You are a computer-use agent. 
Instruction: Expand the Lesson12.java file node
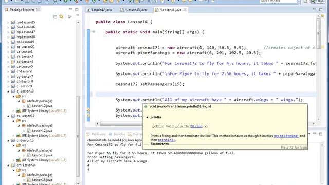tap(24, 131)
